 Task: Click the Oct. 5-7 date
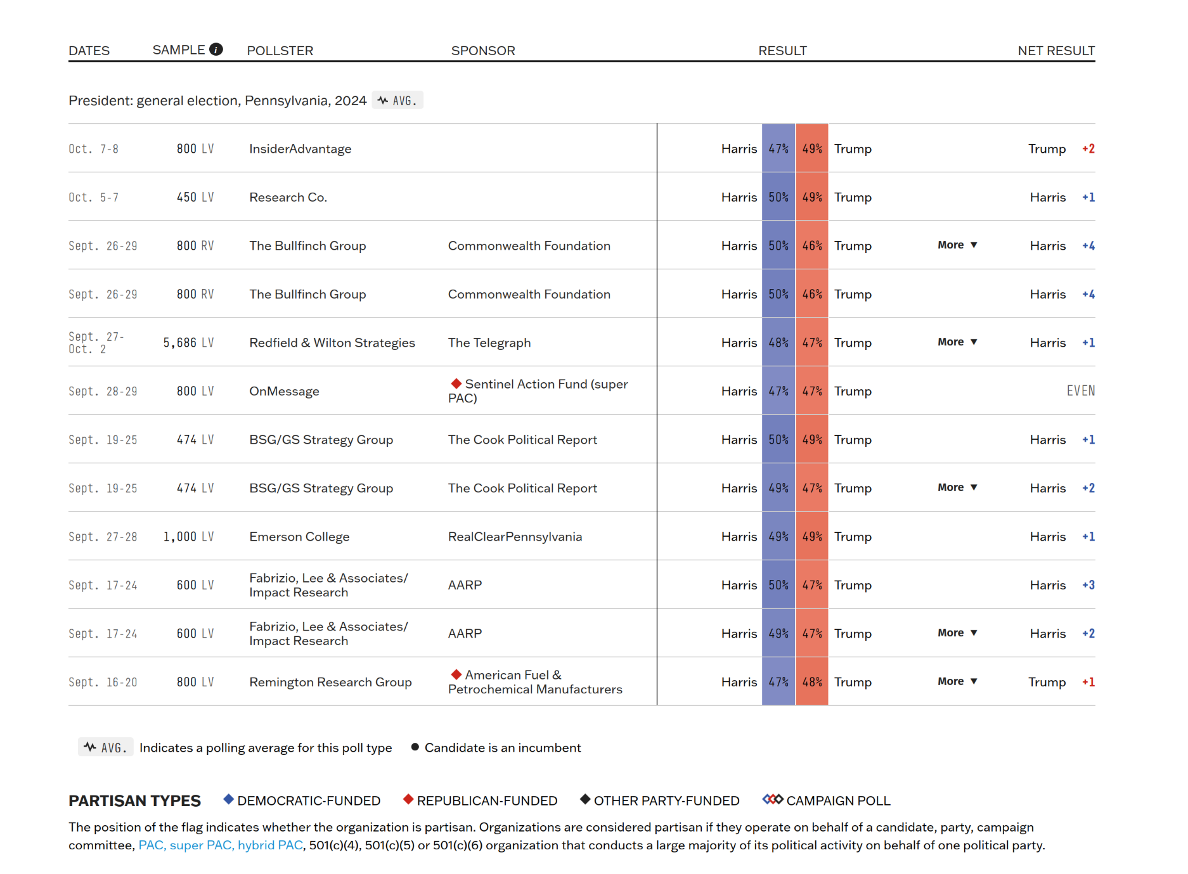point(93,197)
